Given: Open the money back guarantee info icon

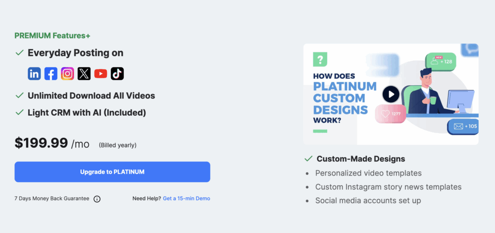Looking at the screenshot, I should pos(97,199).
